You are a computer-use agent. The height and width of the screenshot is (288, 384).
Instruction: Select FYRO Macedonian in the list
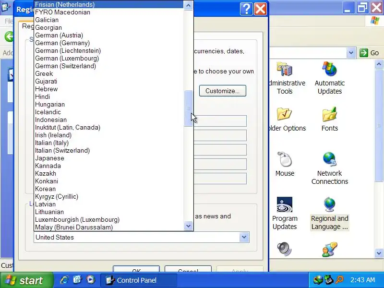[x=109, y=12]
